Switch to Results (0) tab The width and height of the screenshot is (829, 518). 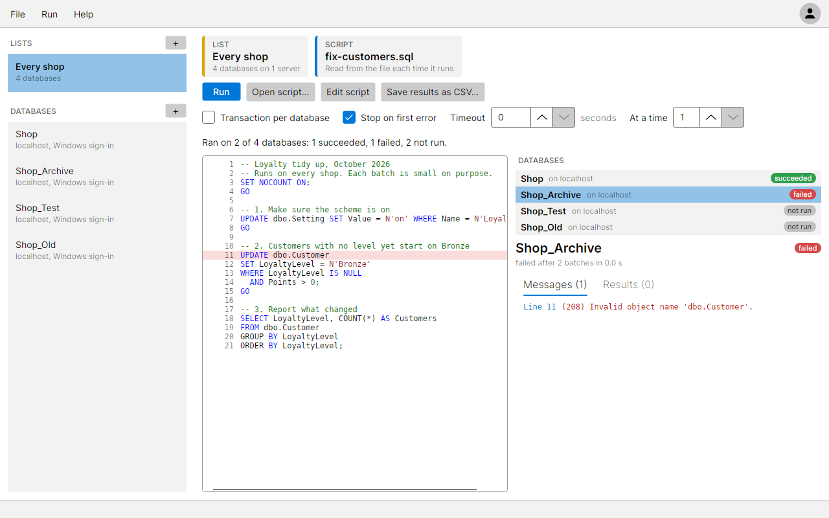(628, 284)
